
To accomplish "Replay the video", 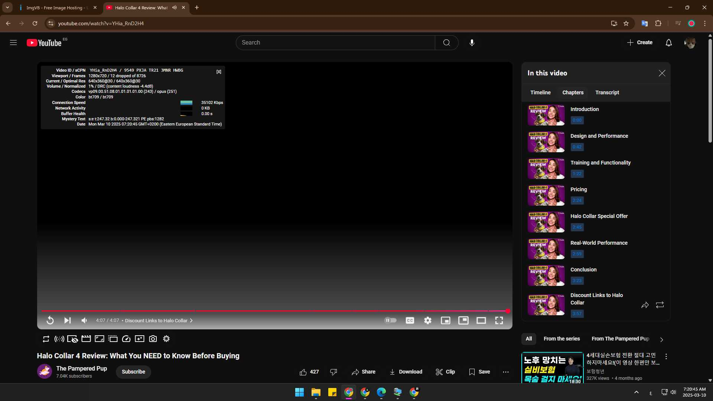I will (x=50, y=320).
